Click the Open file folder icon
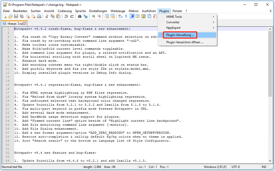The width and height of the screenshot is (275, 171). (10, 16)
